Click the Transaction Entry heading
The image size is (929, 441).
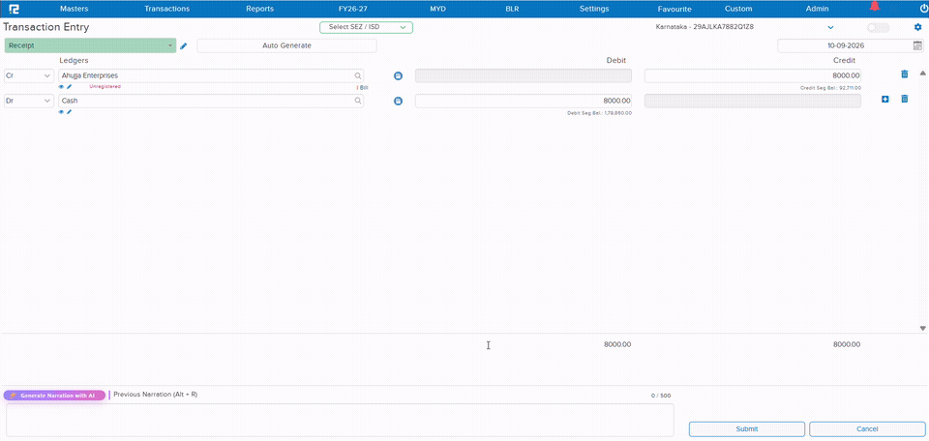(46, 27)
